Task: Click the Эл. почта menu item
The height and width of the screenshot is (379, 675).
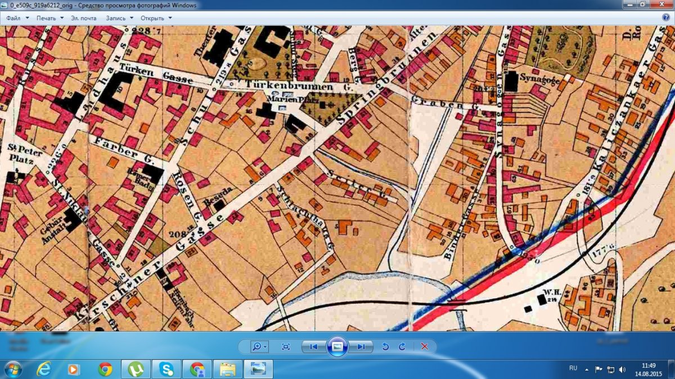Action: coord(83,18)
